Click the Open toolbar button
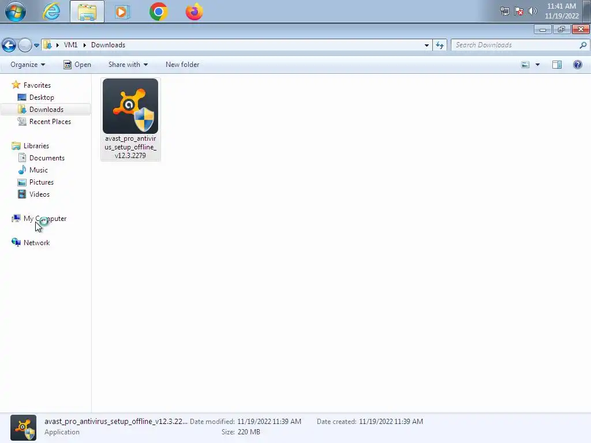The height and width of the screenshot is (443, 591). [x=77, y=65]
